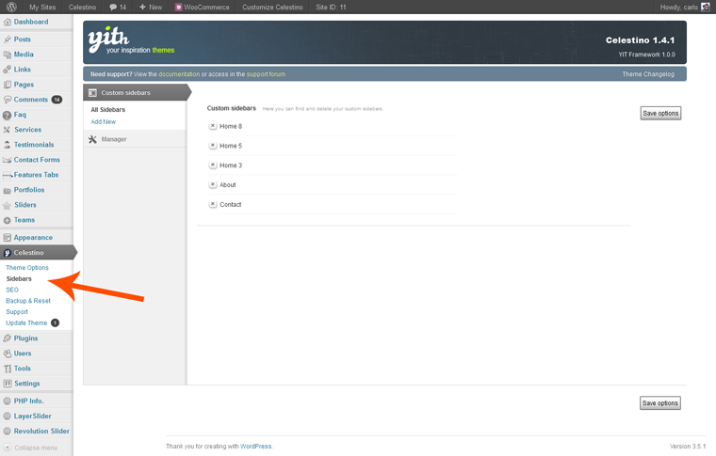
Task: Click the Teams plus icon
Action: pos(8,221)
